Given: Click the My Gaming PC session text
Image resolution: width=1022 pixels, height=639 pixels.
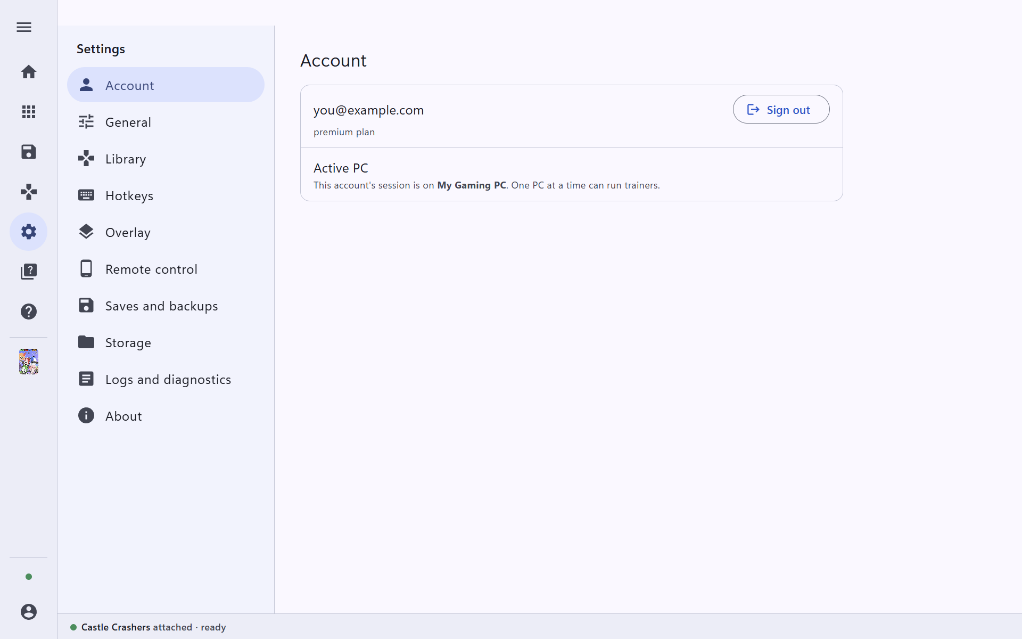Looking at the screenshot, I should (x=472, y=185).
